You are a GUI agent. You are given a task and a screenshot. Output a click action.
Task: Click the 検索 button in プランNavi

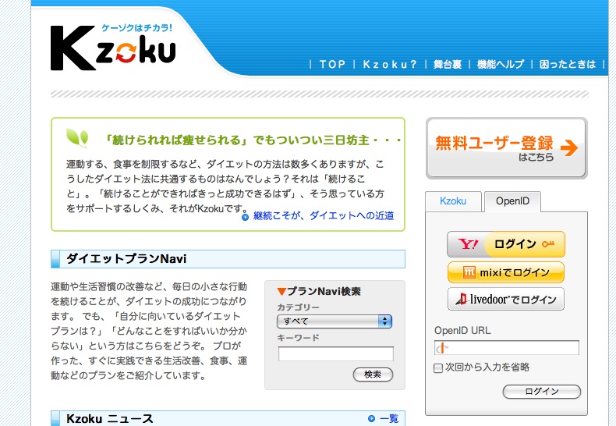373,375
